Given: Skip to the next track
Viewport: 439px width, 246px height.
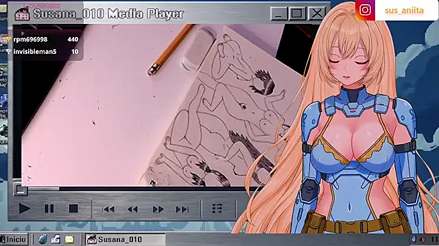Looking at the screenshot, I should point(182,209).
